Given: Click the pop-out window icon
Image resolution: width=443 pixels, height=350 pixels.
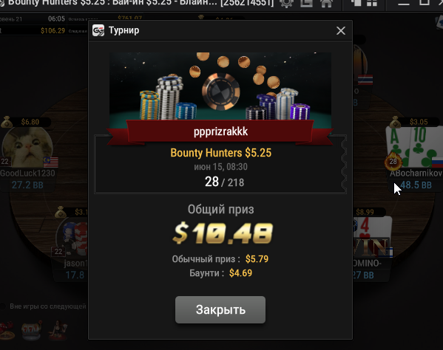Looking at the screenshot, I should 306,3.
